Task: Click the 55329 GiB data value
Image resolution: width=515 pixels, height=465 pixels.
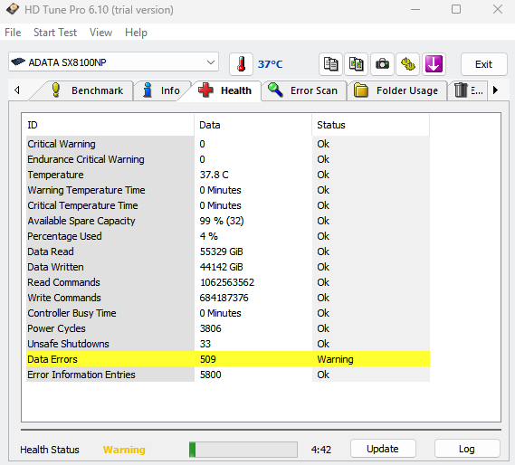Action: tap(222, 251)
